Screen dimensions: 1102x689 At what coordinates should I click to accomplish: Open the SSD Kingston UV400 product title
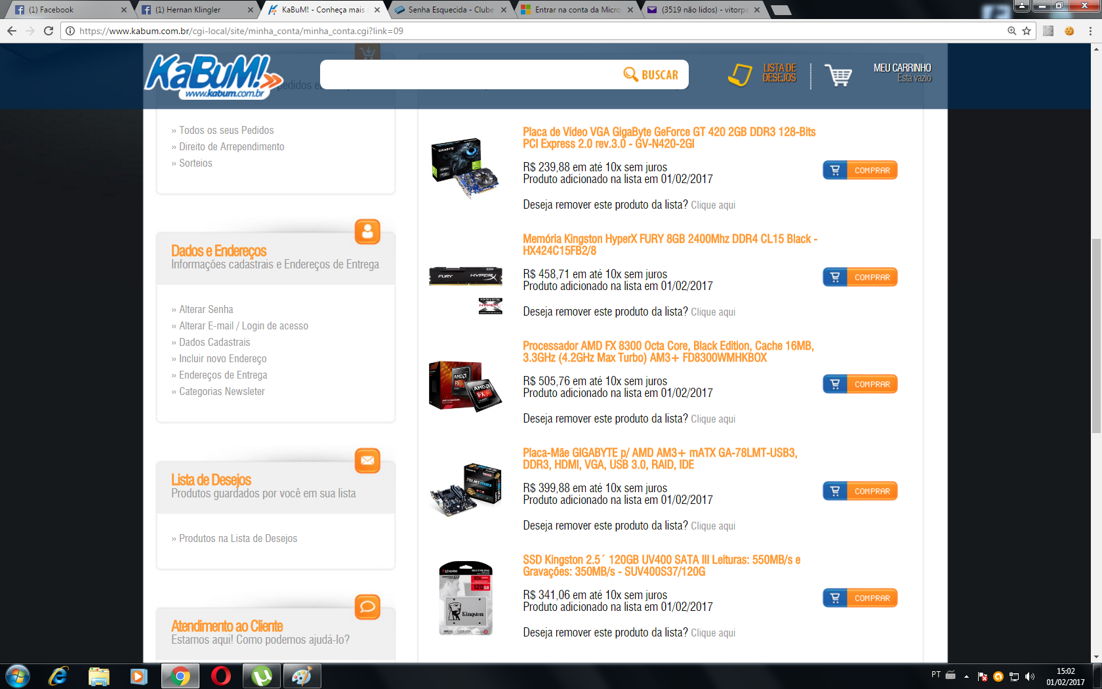tap(662, 566)
